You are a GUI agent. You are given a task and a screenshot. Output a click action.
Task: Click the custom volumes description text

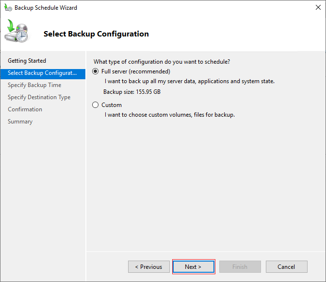[170, 115]
